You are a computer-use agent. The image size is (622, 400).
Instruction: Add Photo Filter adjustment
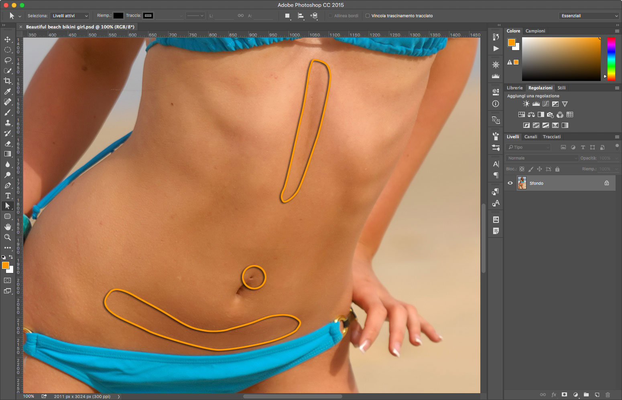(550, 115)
